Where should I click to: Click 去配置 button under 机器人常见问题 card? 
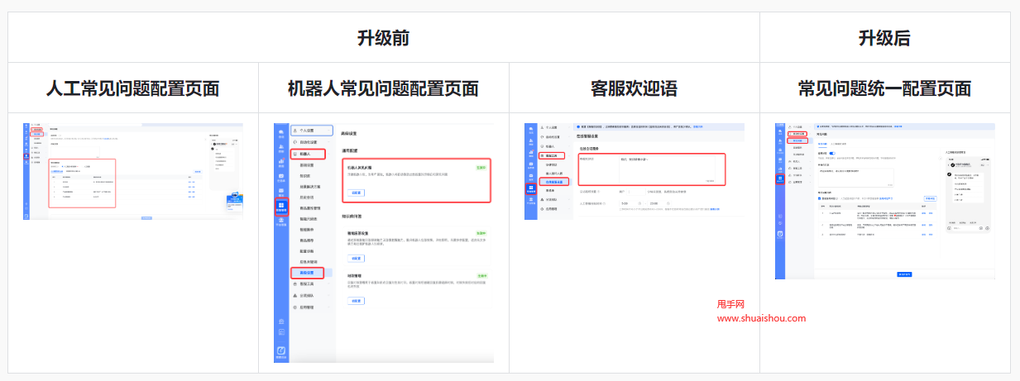click(x=356, y=193)
